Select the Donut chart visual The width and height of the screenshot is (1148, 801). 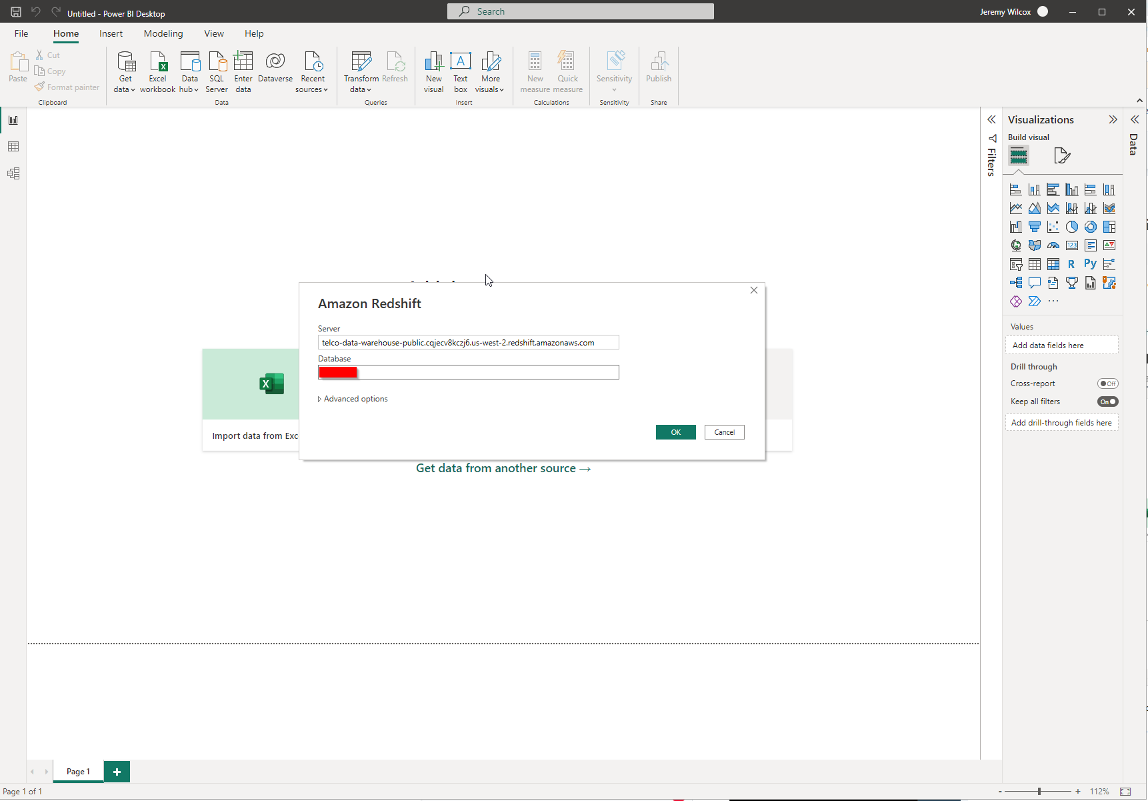point(1090,227)
